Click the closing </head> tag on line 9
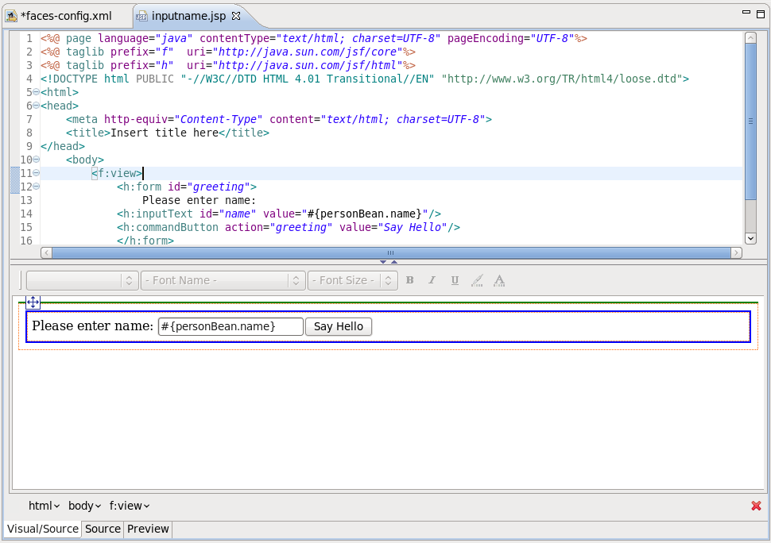771x543 pixels. (63, 146)
